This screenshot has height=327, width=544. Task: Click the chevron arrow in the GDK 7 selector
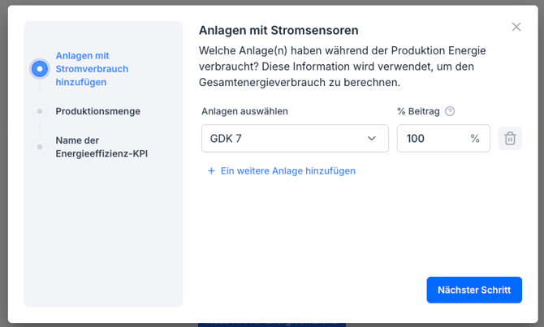[372, 139]
